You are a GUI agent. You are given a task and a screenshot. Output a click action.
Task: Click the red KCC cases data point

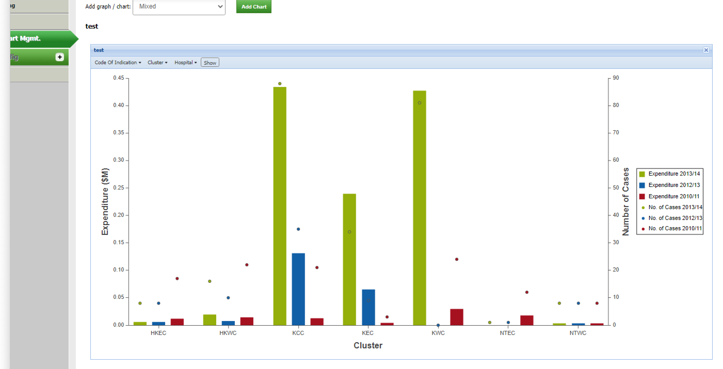click(x=317, y=267)
